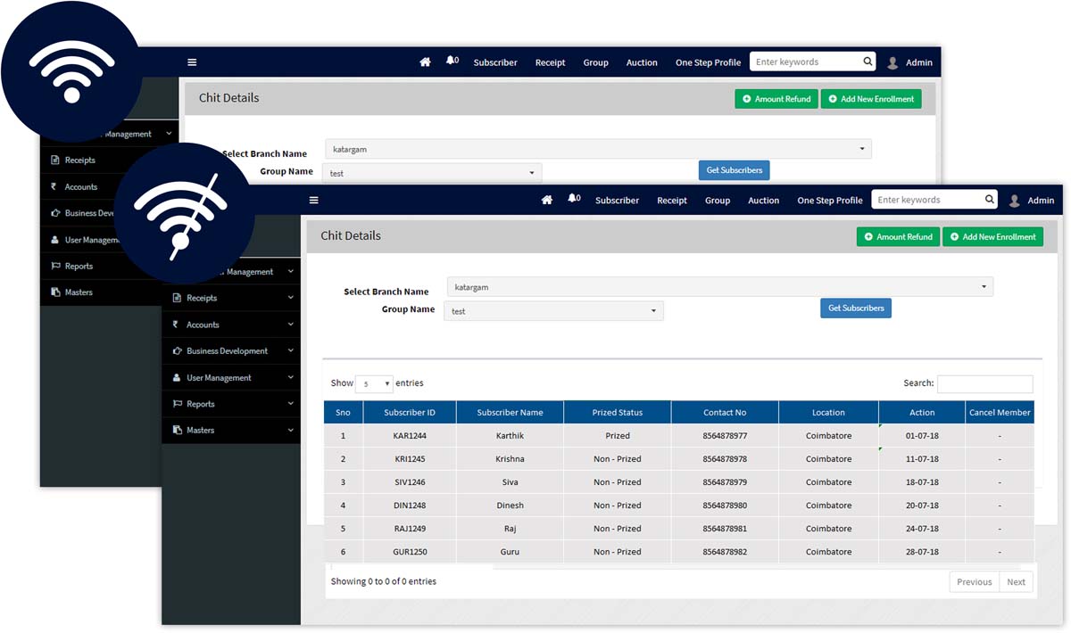Click Amount Refund button in back window
Viewport: 1071px width, 633px height.
(x=776, y=99)
